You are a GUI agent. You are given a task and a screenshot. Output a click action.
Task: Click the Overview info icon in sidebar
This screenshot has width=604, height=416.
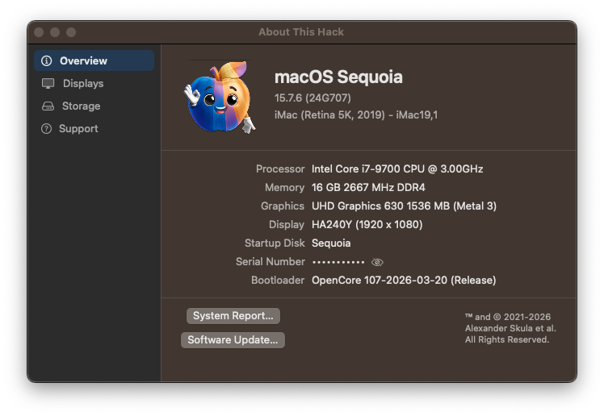coord(47,60)
